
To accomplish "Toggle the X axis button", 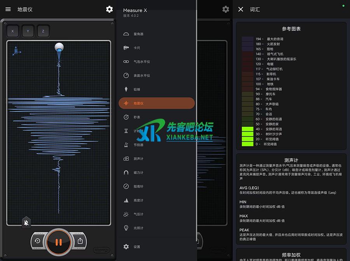I will pos(12,31).
